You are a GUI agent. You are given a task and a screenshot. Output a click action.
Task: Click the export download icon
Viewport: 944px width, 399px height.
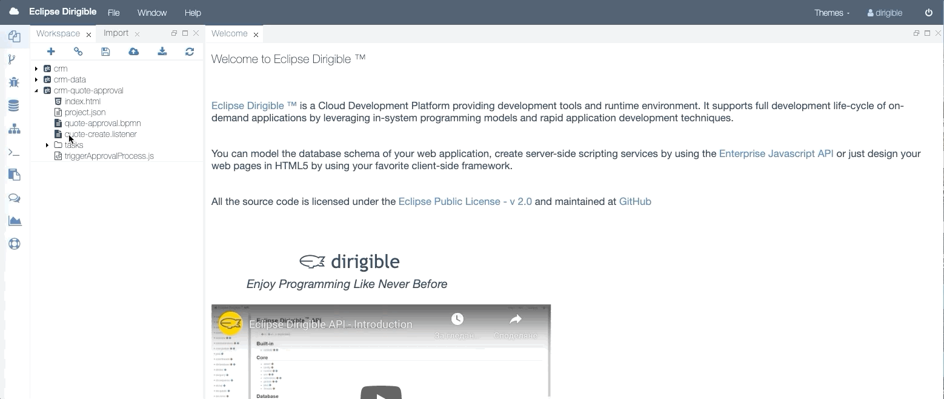162,52
